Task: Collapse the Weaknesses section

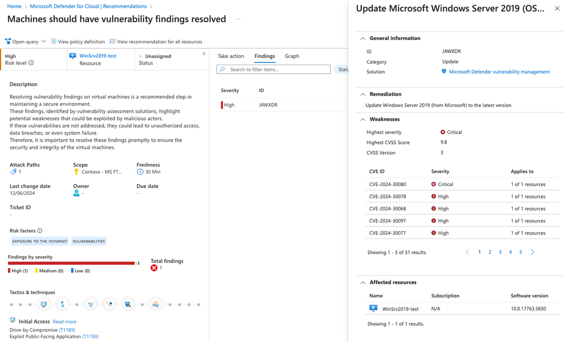Action: point(363,120)
